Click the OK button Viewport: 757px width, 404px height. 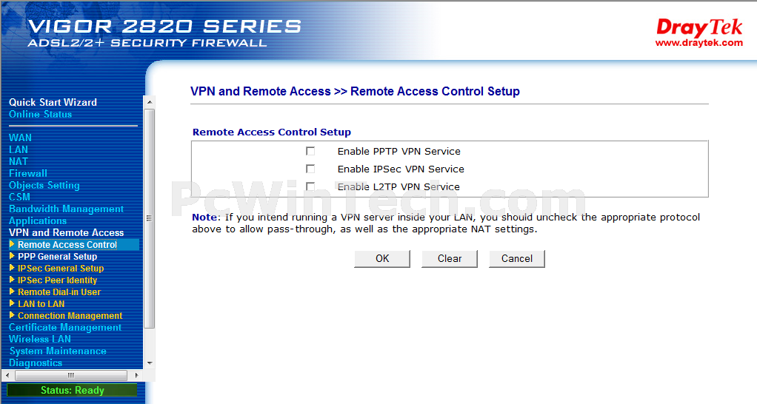click(382, 258)
